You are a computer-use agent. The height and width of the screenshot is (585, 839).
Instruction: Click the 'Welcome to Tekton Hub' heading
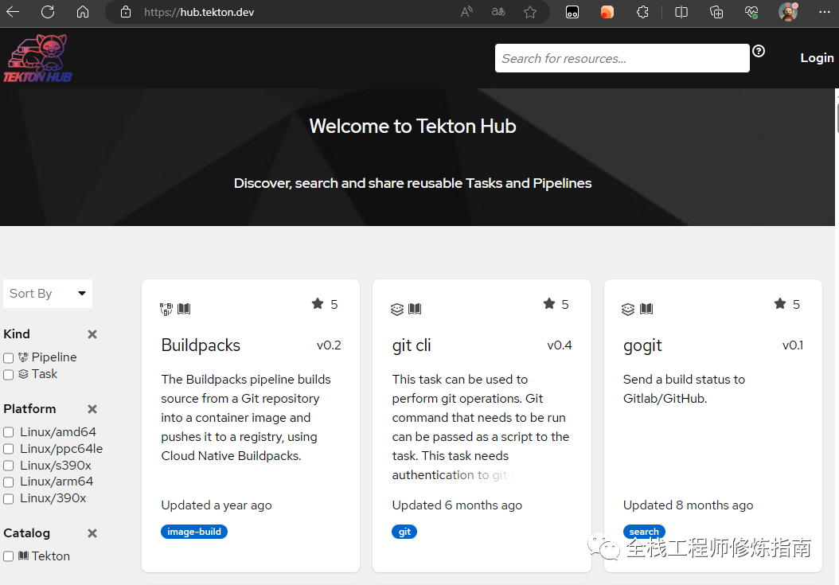click(x=412, y=127)
